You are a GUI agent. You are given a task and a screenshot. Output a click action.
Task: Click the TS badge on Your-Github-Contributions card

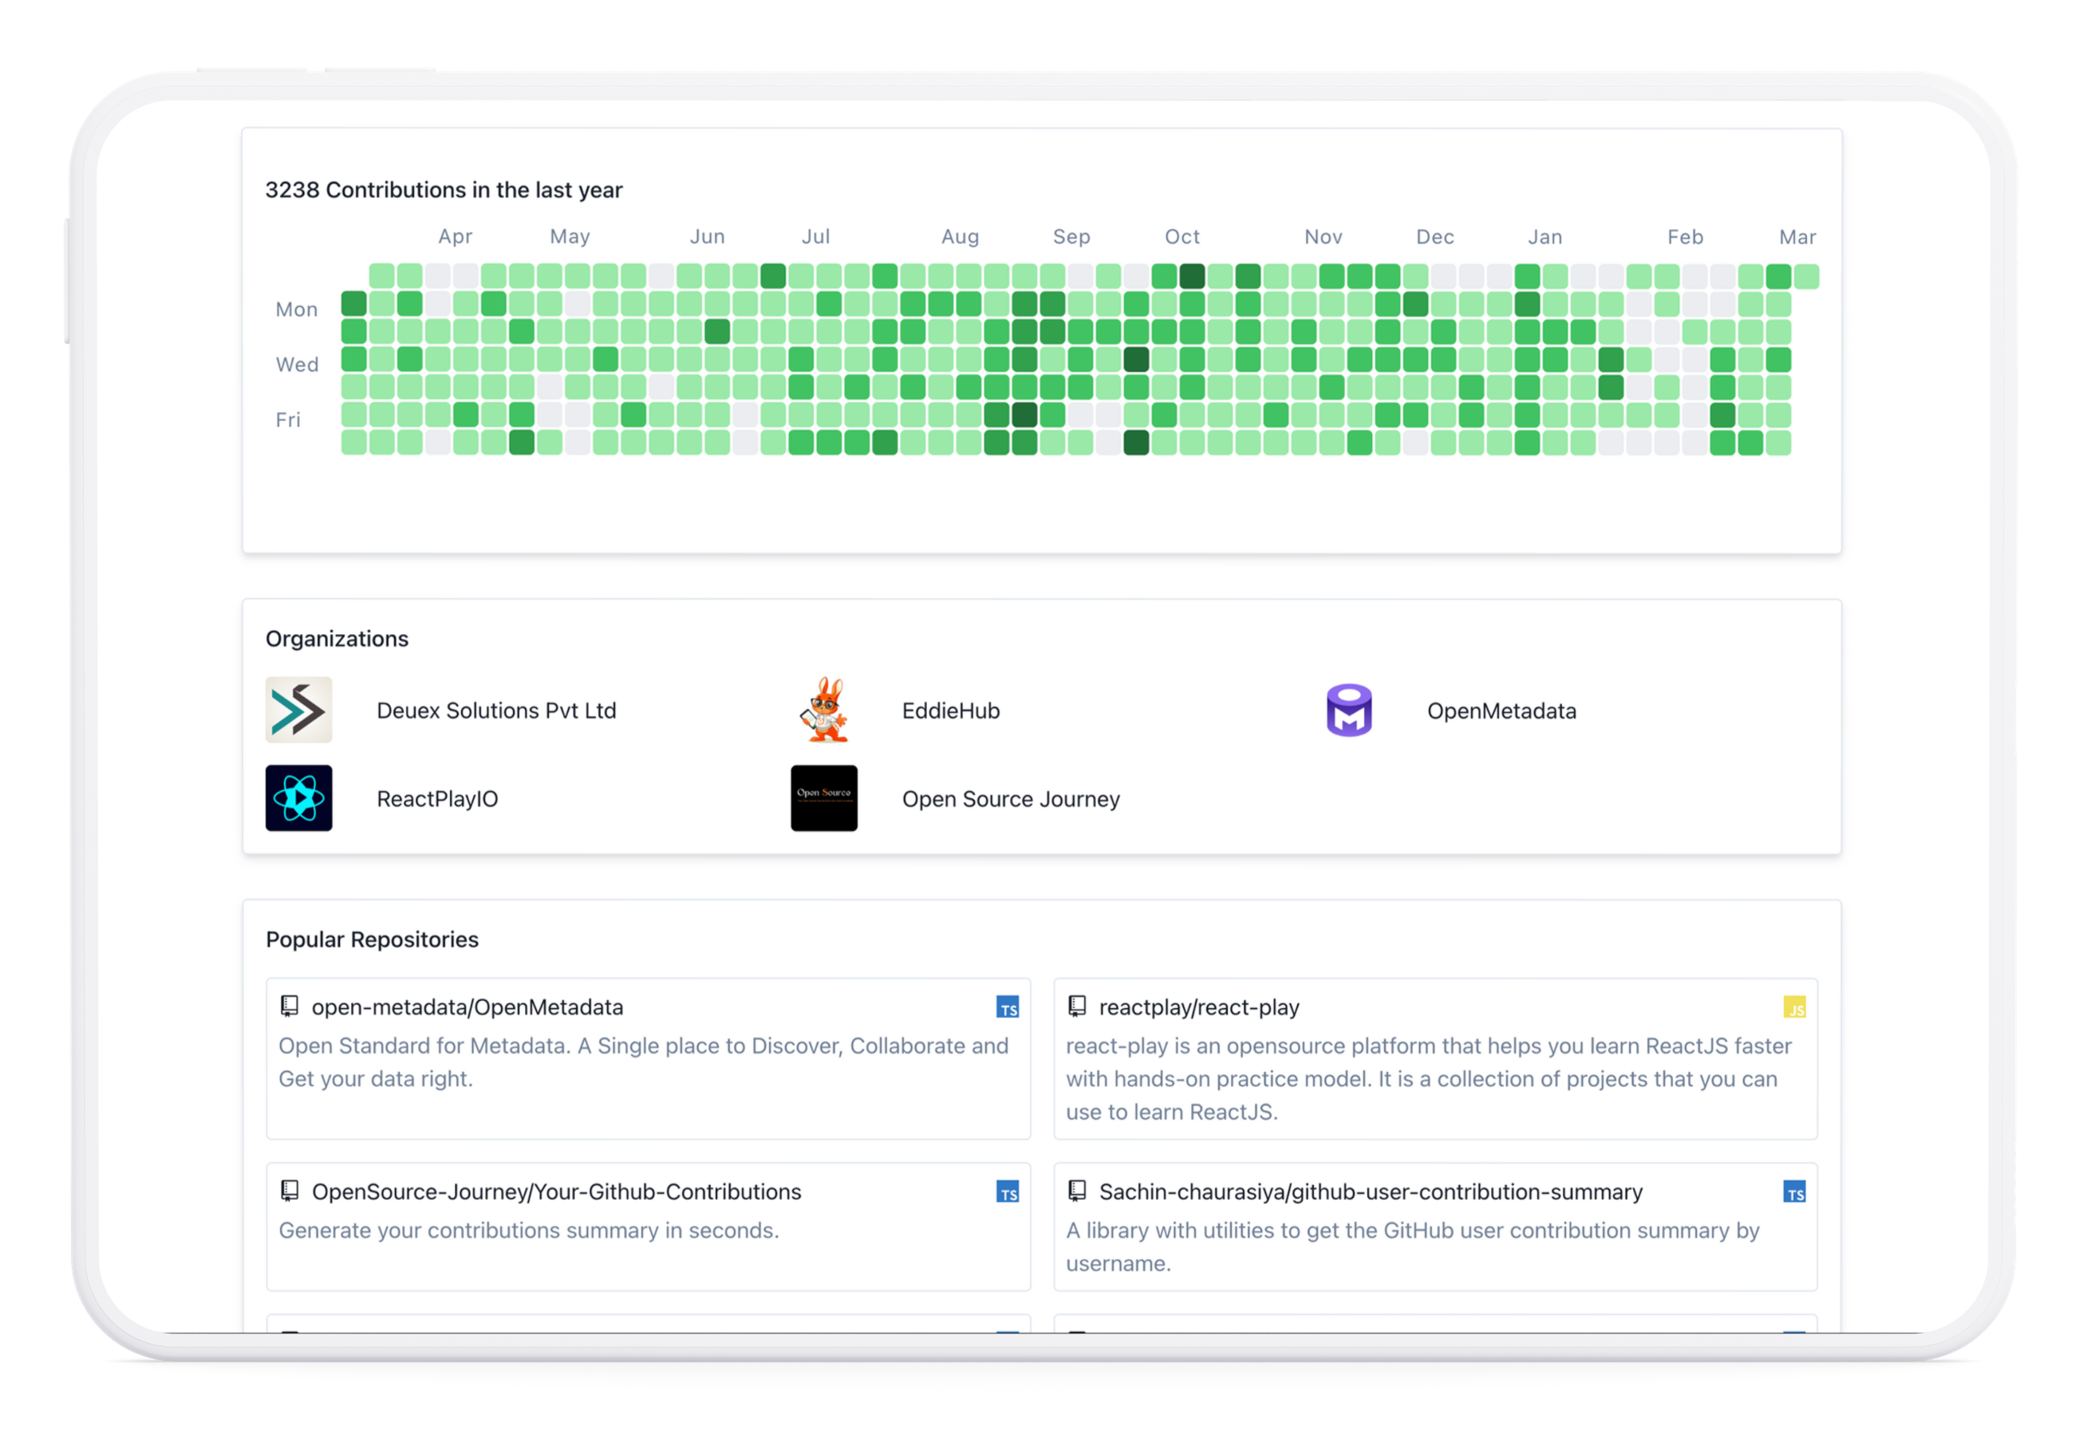(x=1008, y=1192)
